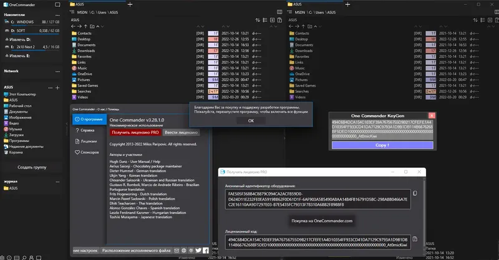Create new folder icon in left pane

coord(92,26)
